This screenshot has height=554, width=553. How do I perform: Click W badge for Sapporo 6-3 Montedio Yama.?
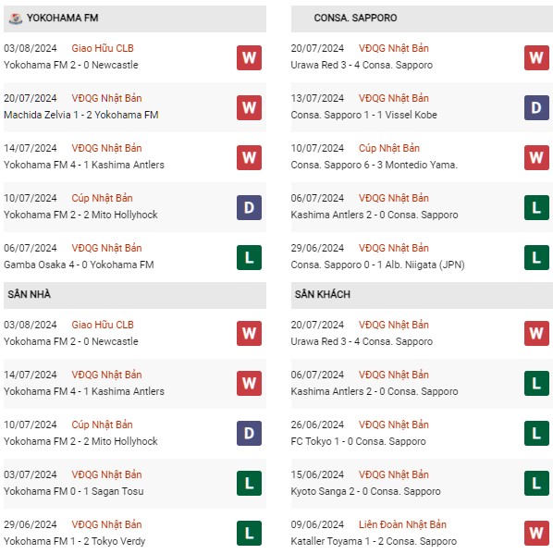536,157
